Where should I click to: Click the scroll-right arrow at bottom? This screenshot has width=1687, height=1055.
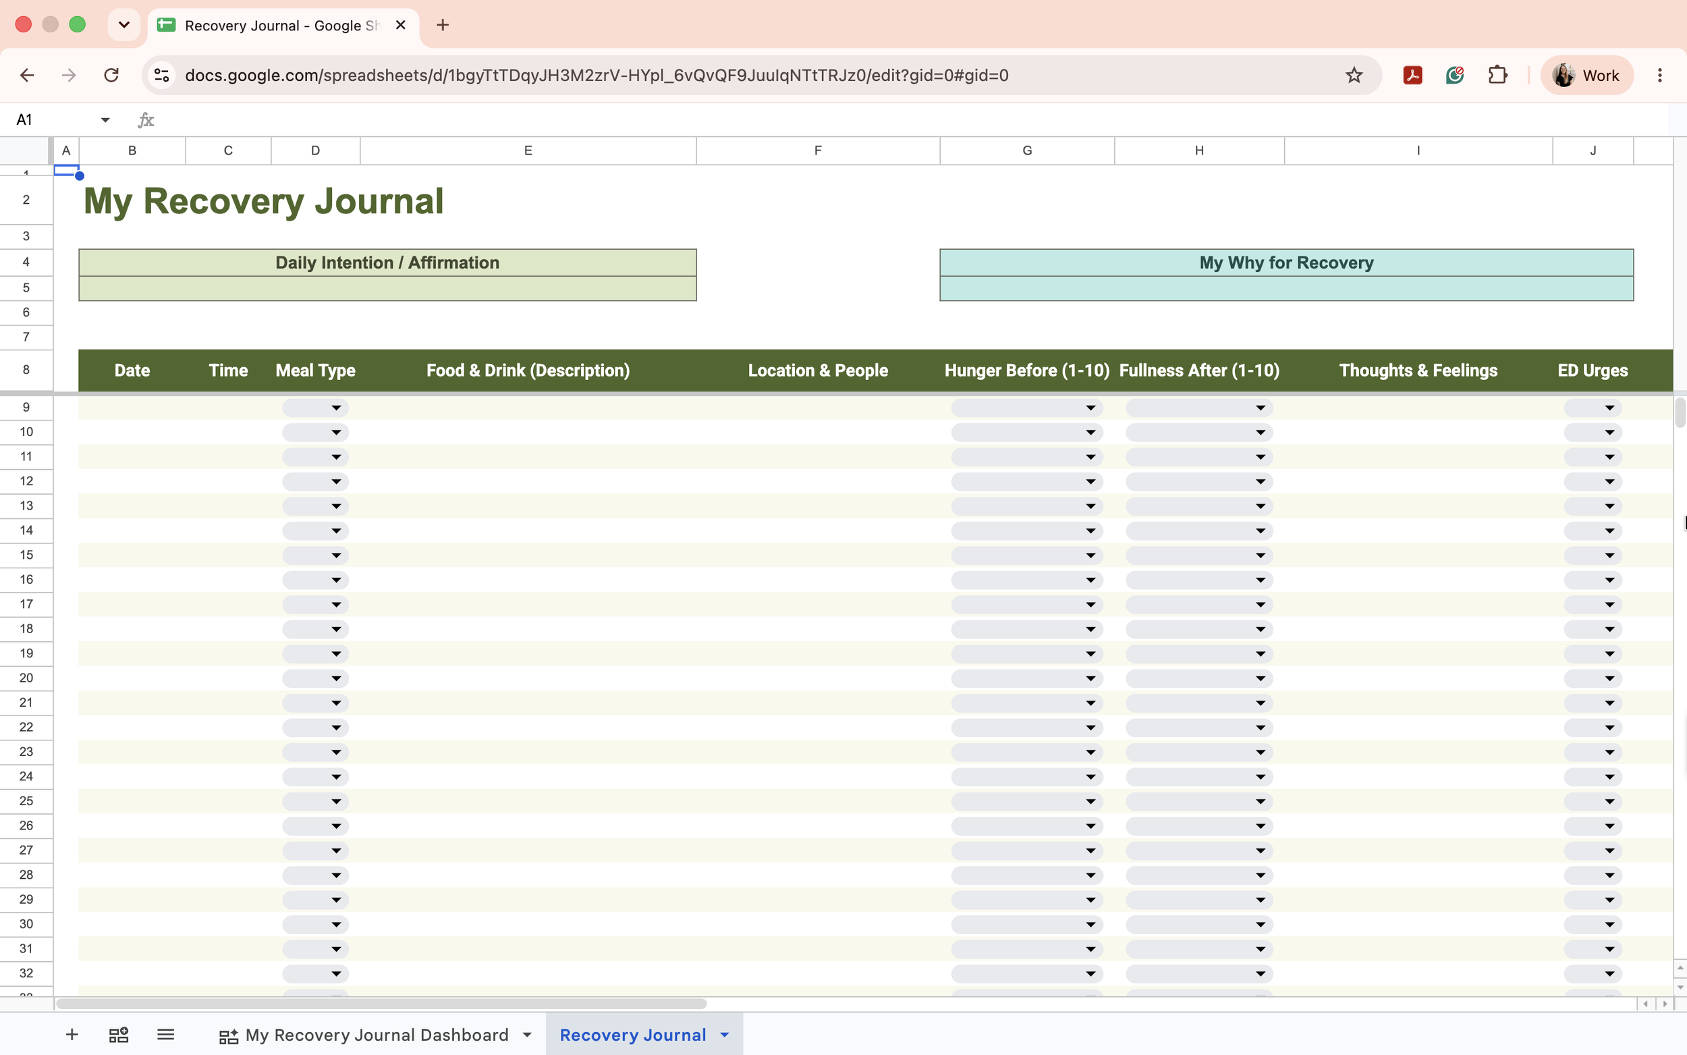1665,1004
